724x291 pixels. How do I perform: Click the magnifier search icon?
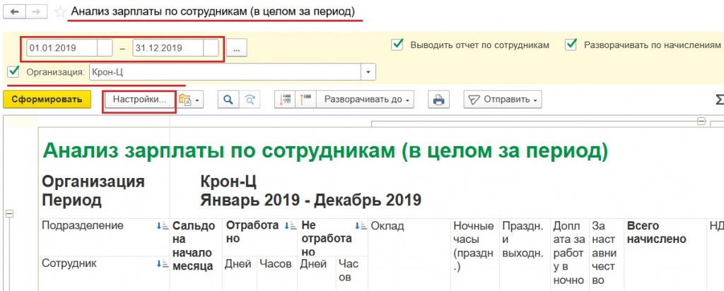tap(228, 100)
